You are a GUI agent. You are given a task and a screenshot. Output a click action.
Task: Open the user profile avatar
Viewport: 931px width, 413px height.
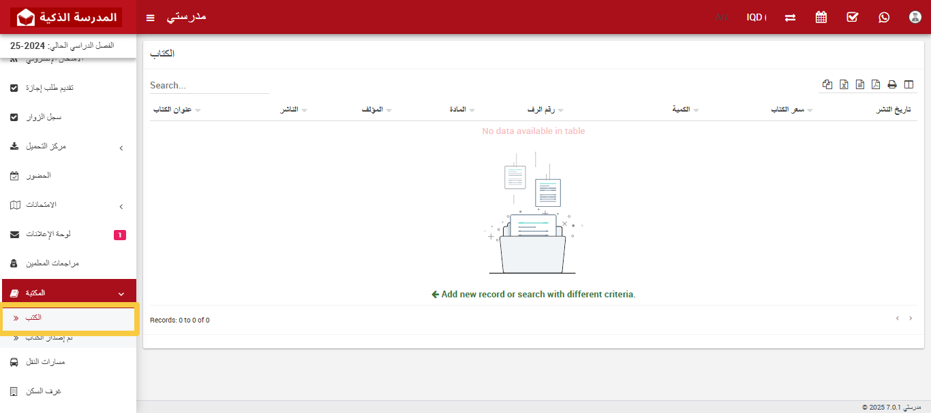[915, 17]
